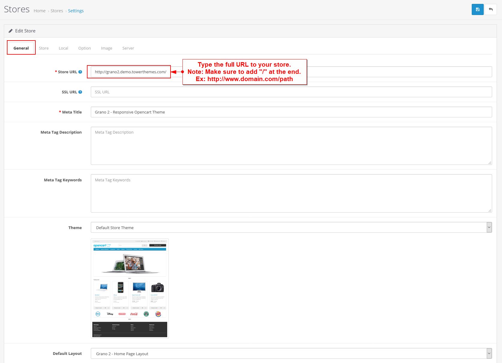Image resolution: width=502 pixels, height=363 pixels.
Task: Open the Option tab
Action: tap(85, 48)
